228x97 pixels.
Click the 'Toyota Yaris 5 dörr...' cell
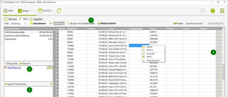pos(118,56)
